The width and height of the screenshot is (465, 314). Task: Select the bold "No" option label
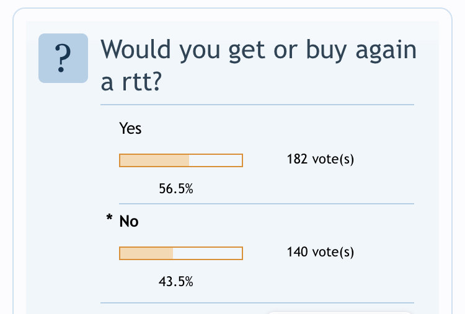(x=129, y=221)
